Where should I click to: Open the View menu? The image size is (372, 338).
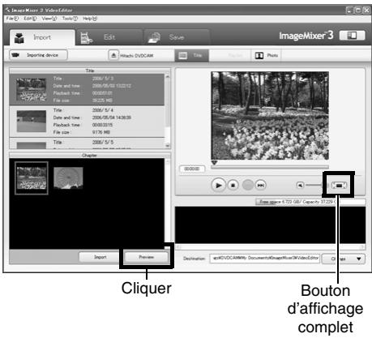click(49, 19)
